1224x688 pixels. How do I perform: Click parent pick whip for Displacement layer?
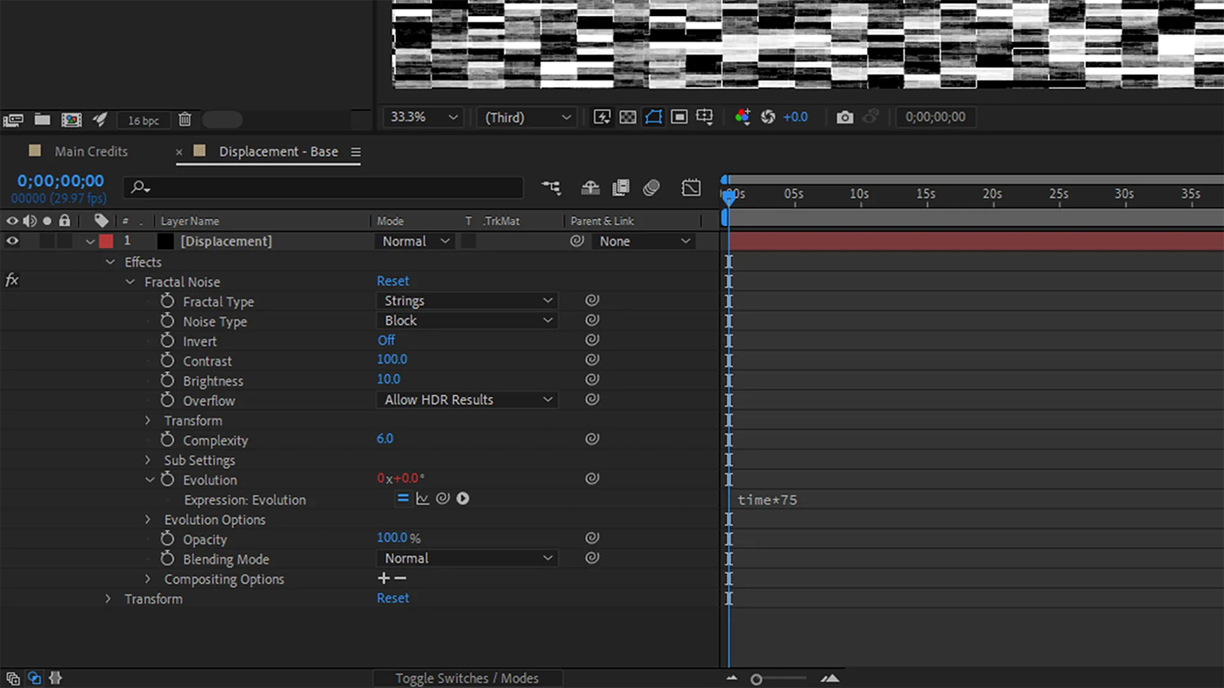pos(577,241)
